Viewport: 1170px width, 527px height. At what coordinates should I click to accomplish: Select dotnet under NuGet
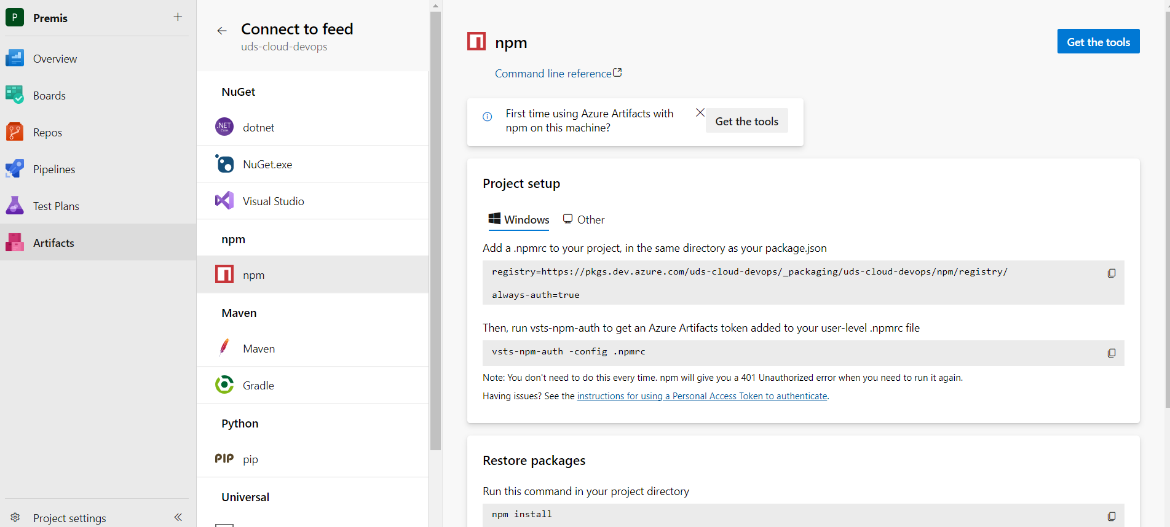258,128
